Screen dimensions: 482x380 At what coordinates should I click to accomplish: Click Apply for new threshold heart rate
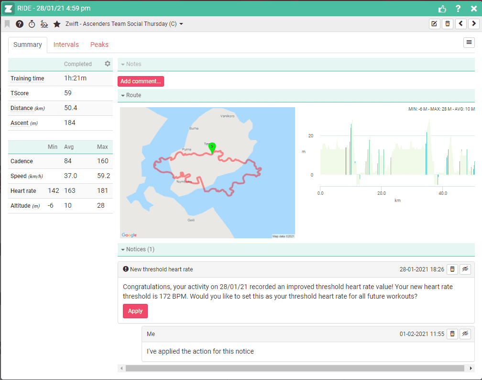pyautogui.click(x=135, y=311)
